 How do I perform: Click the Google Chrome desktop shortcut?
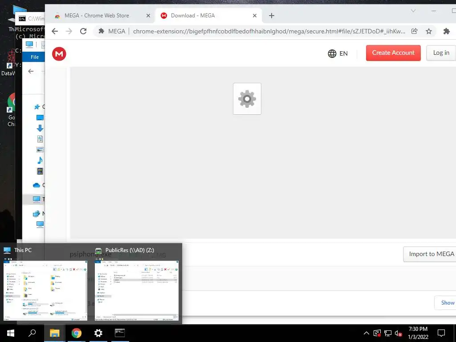11,110
